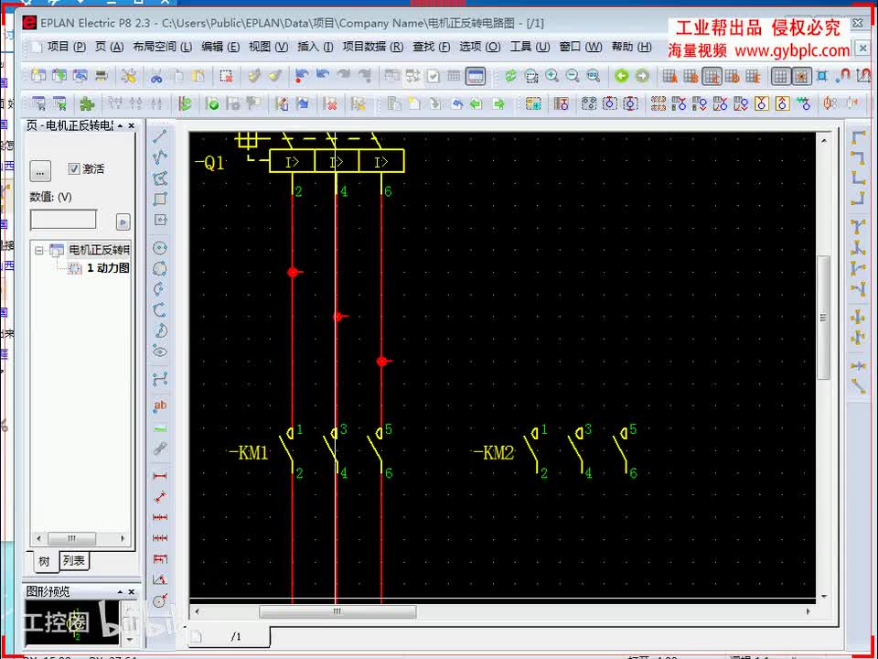Select Grid B icon
This screenshot has height=659, width=878.
click(x=691, y=76)
